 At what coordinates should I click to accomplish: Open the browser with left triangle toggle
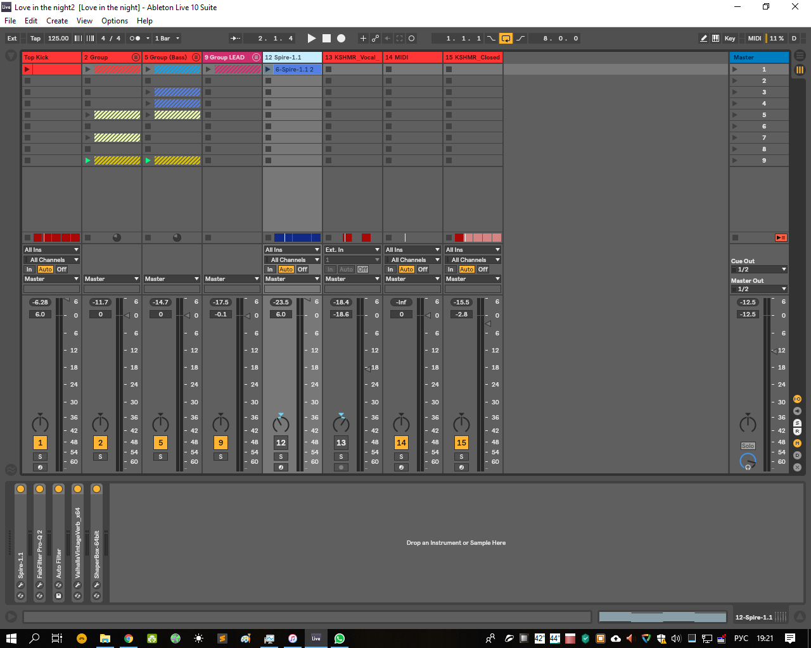(11, 56)
